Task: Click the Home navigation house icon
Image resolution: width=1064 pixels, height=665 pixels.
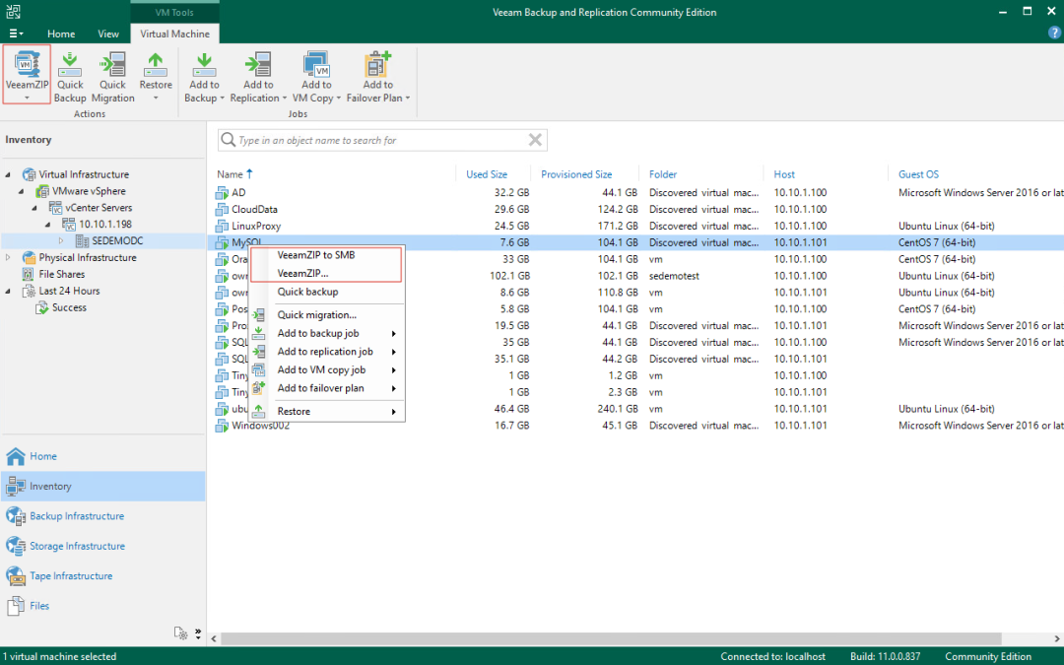Action: pos(16,456)
